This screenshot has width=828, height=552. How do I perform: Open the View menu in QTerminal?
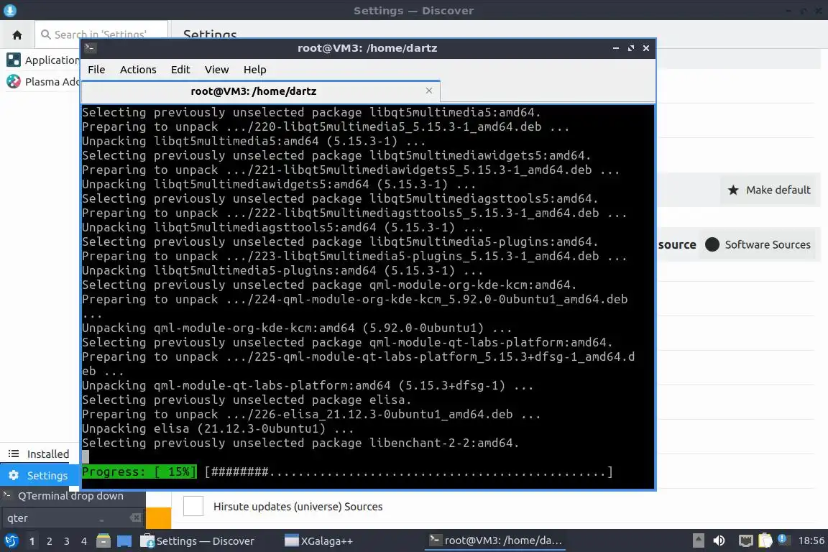(216, 70)
